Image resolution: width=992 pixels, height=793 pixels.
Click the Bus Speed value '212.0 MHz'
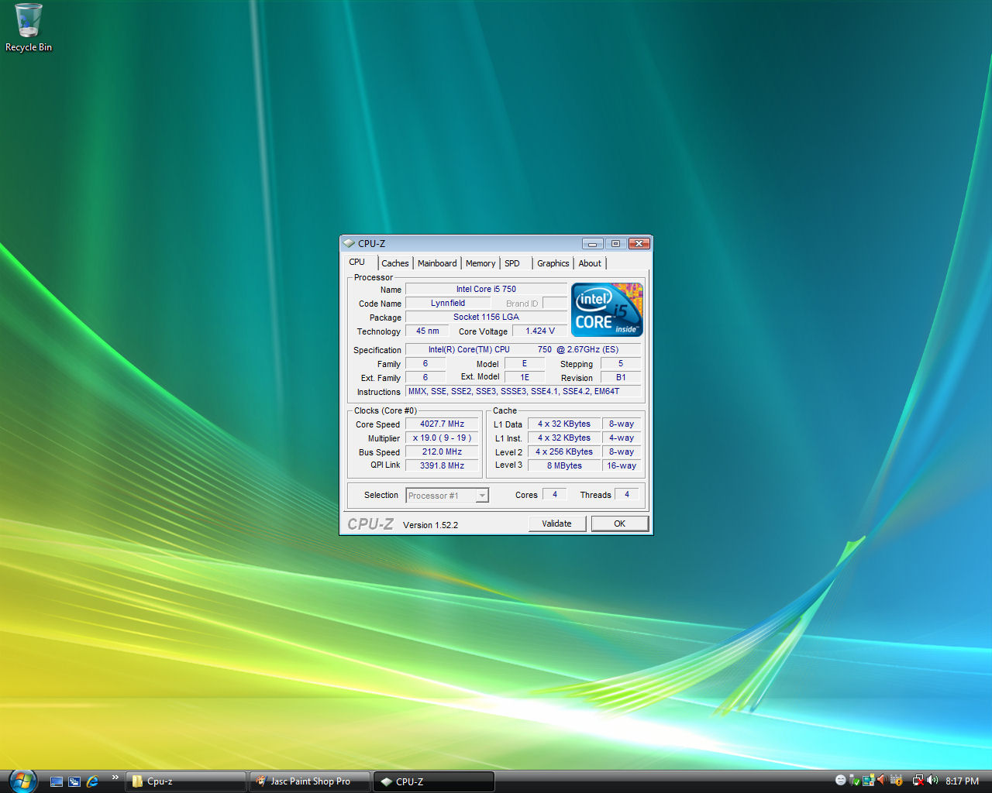pyautogui.click(x=443, y=451)
